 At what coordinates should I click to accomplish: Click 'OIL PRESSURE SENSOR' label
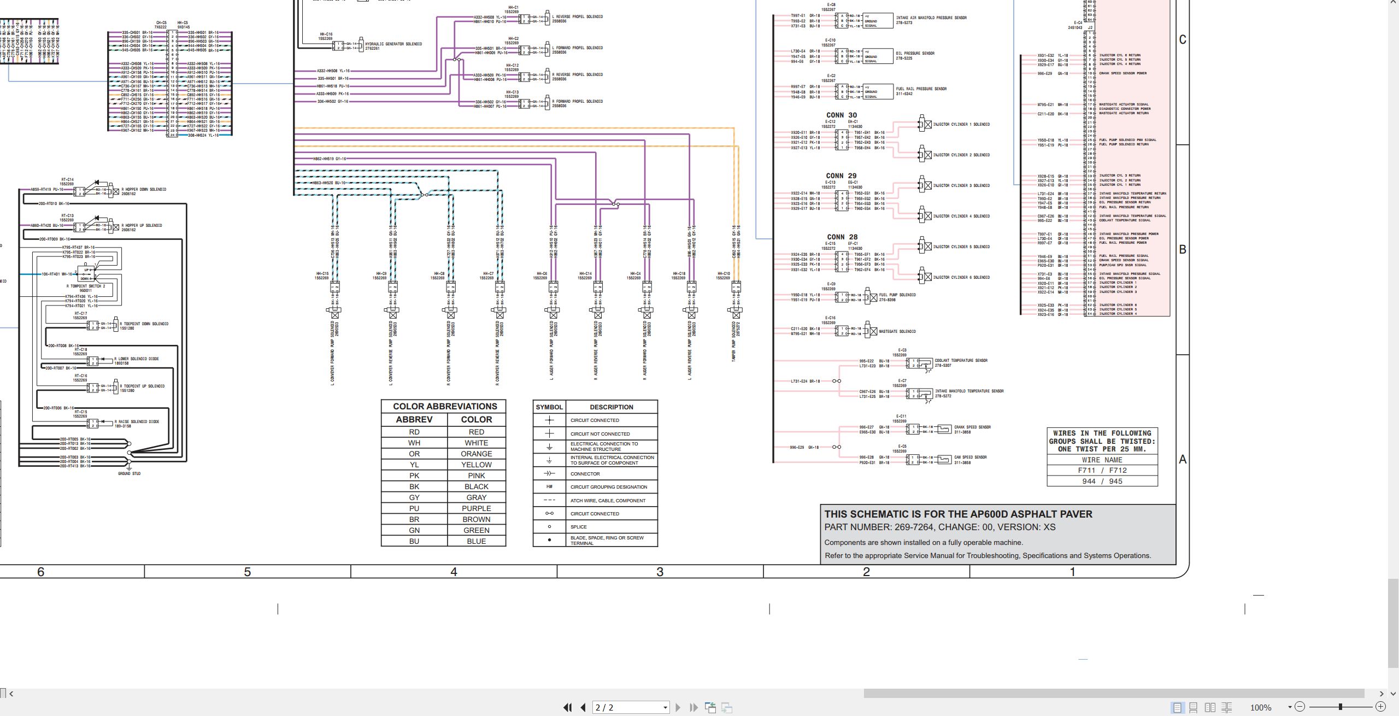coord(915,54)
